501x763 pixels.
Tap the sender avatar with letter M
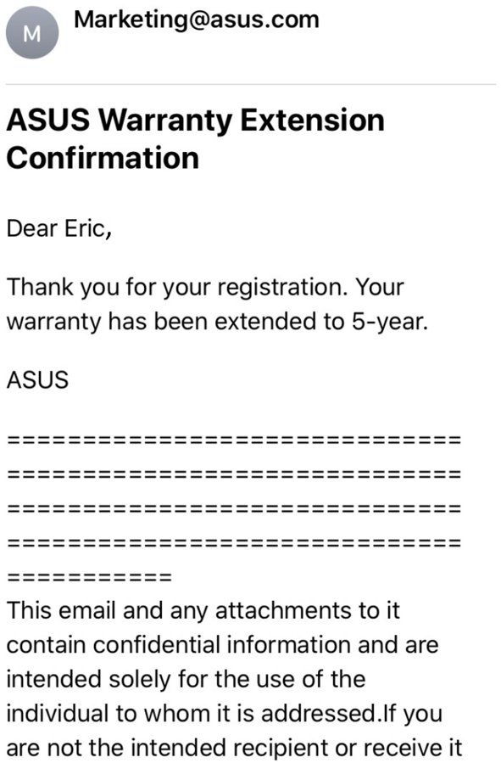[x=32, y=32]
